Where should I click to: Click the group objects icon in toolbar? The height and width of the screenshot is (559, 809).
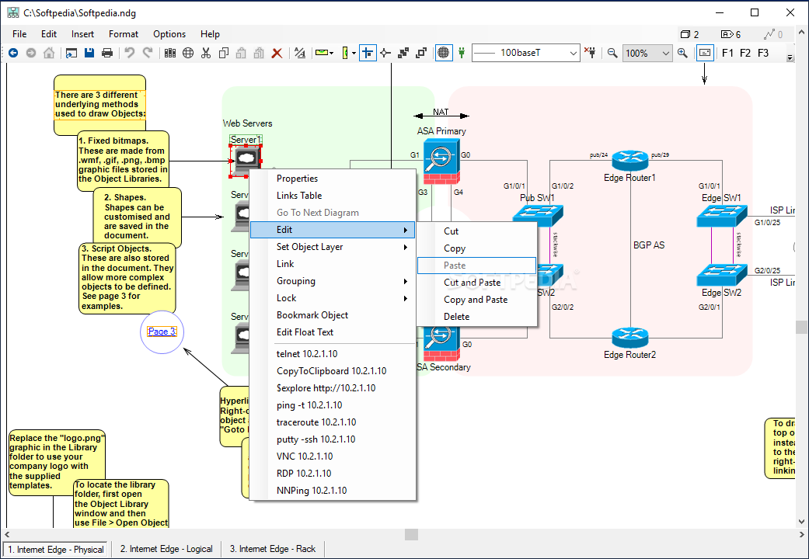tap(403, 53)
